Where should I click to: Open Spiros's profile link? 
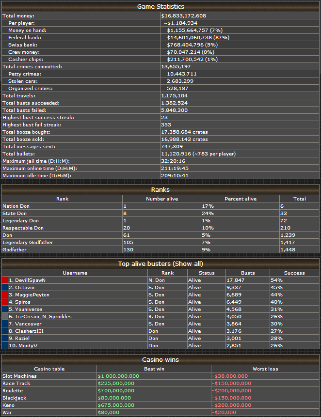point(23,302)
